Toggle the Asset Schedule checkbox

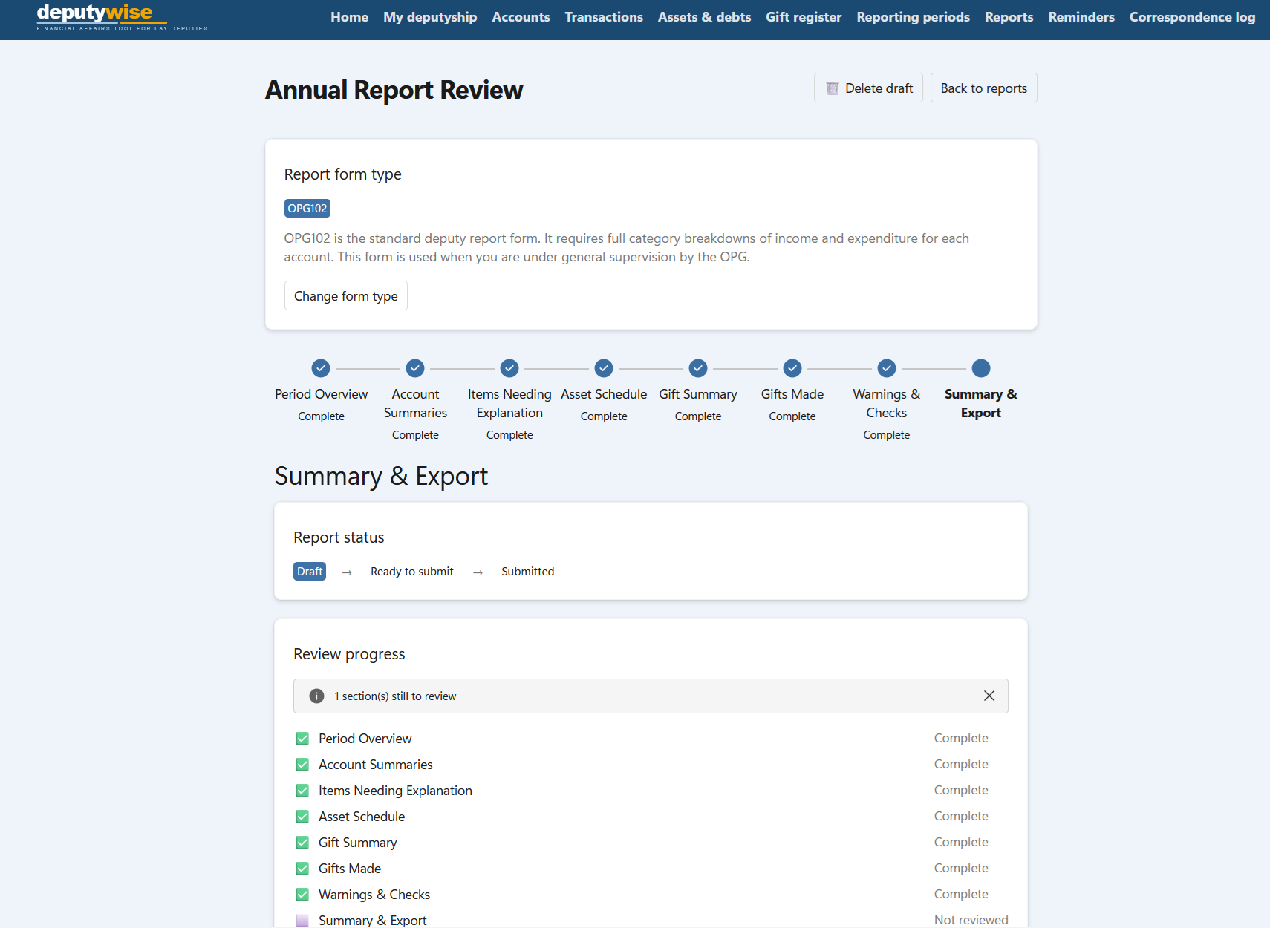tap(302, 817)
